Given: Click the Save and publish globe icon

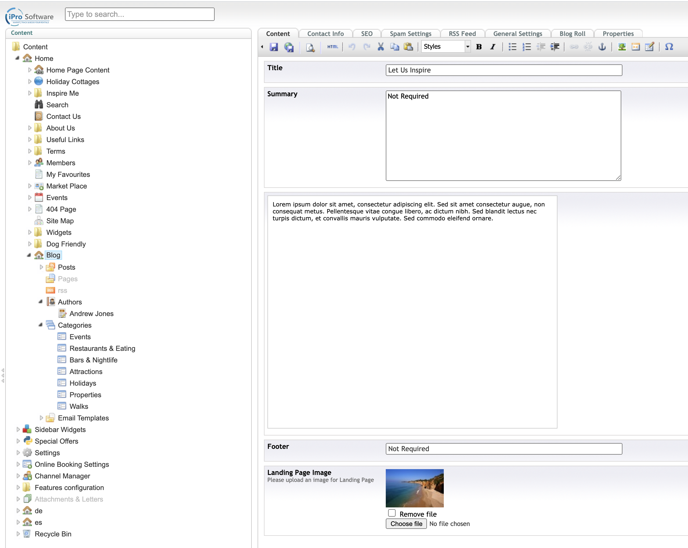Looking at the screenshot, I should pyautogui.click(x=289, y=47).
